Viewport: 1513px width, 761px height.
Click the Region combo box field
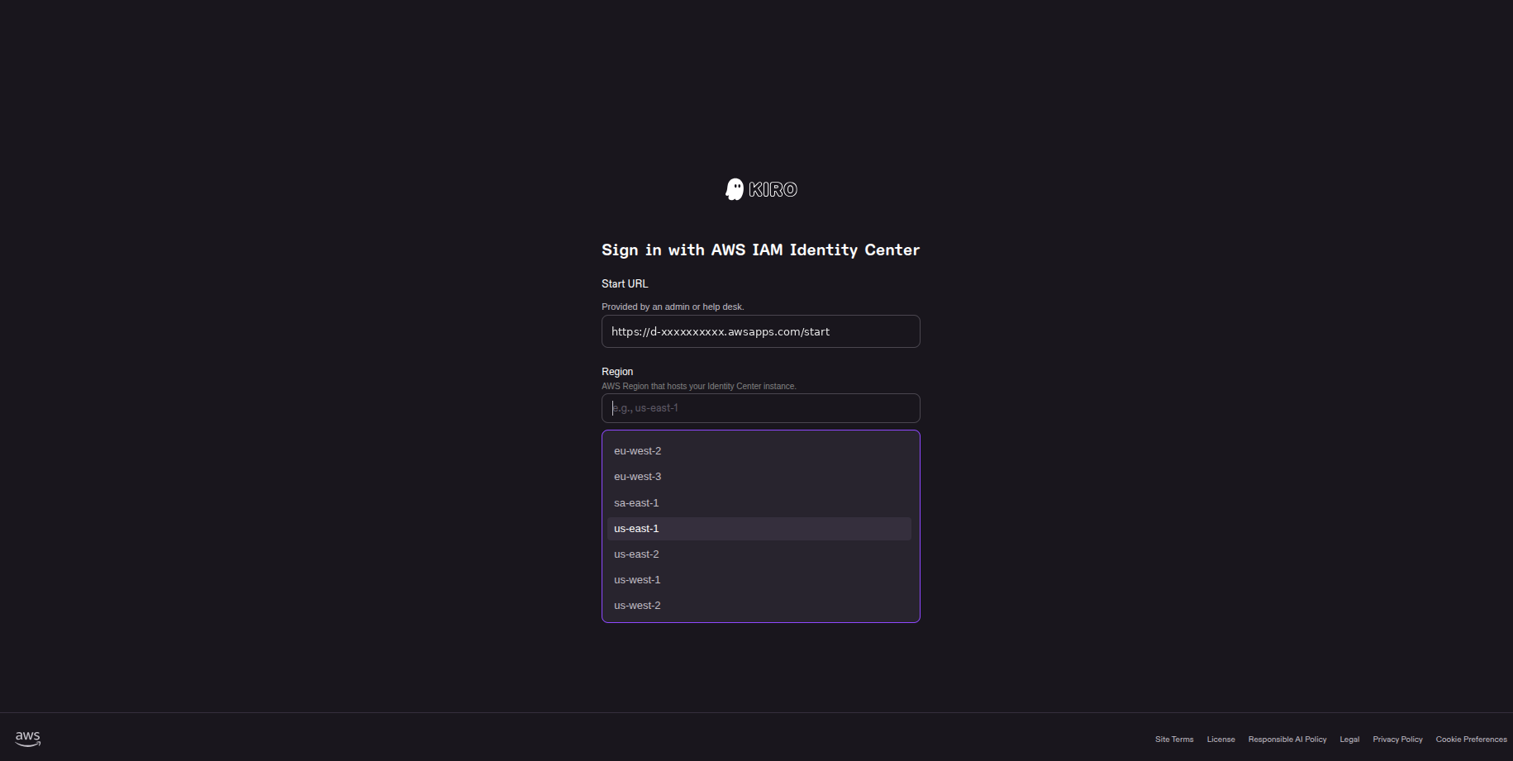tap(760, 408)
